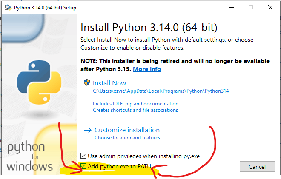Click 'Creates shortcuts and file associations' text
The width and height of the screenshot is (281, 179).
135,110
